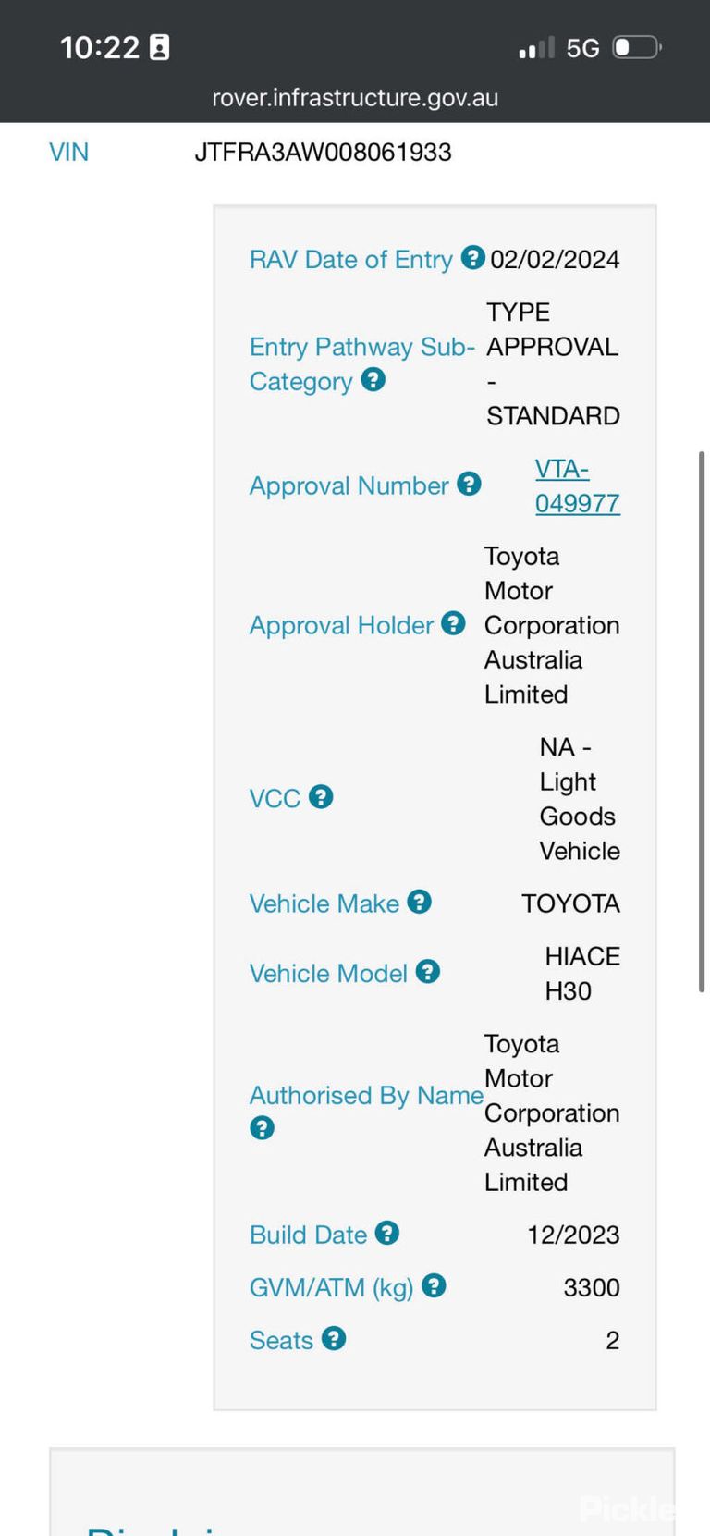Tap the 5G signal indicator
Viewport: 710px width, 1536px height.
pos(582,48)
